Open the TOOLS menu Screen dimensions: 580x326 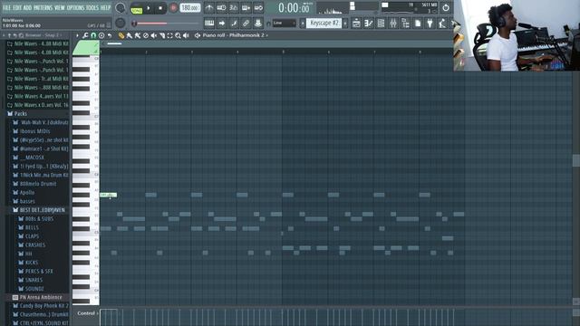(x=92, y=7)
